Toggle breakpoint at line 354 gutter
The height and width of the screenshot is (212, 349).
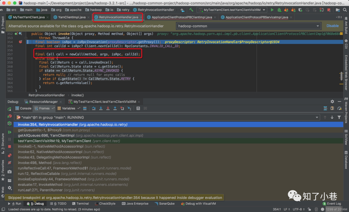point(20,42)
